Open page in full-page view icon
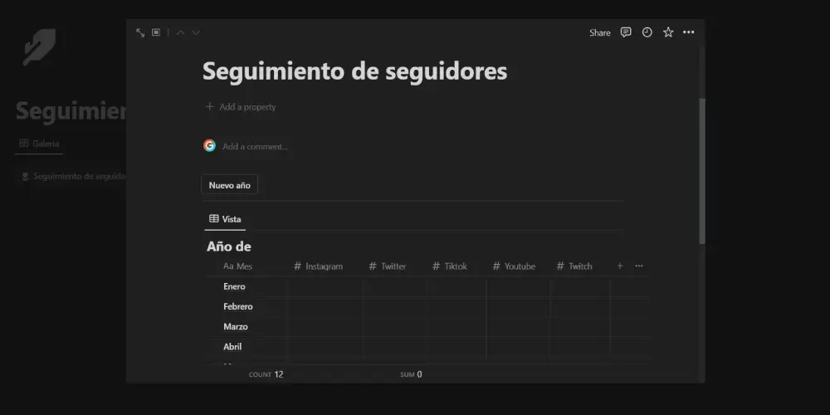 (x=140, y=32)
